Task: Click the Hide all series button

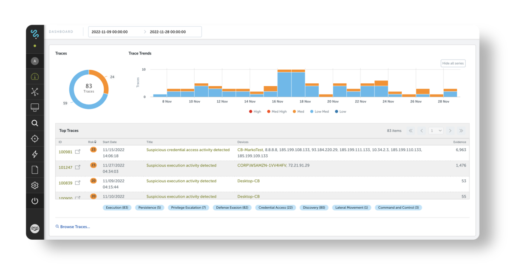Action: tap(453, 63)
